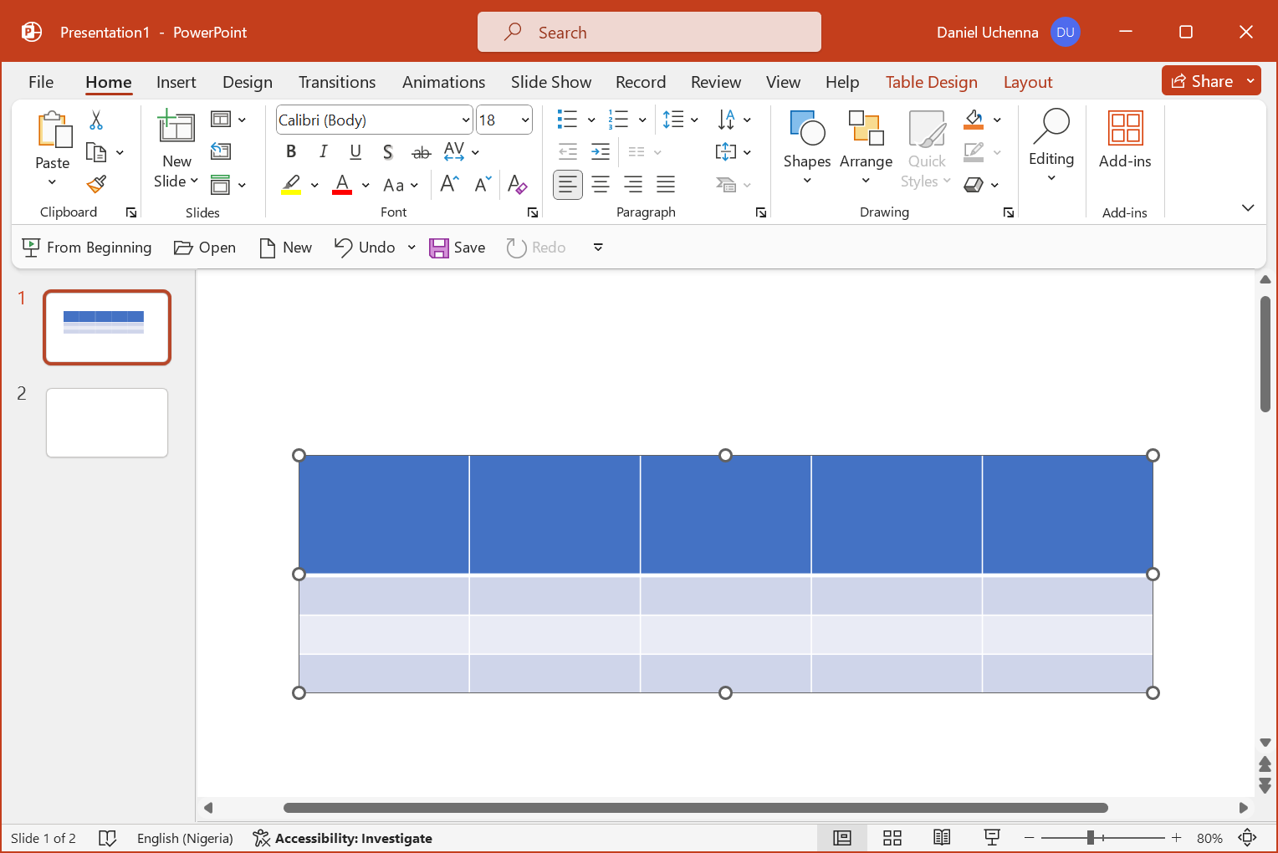This screenshot has height=853, width=1278.
Task: Select the red font color swatch
Action: (341, 184)
